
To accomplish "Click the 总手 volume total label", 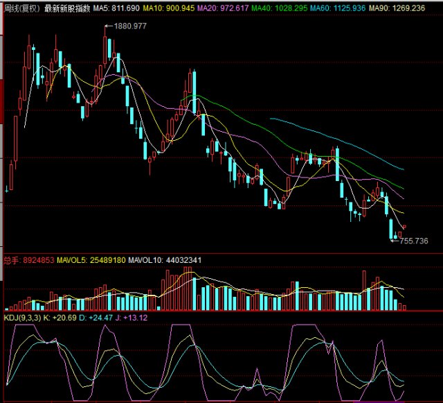I will coord(29,261).
